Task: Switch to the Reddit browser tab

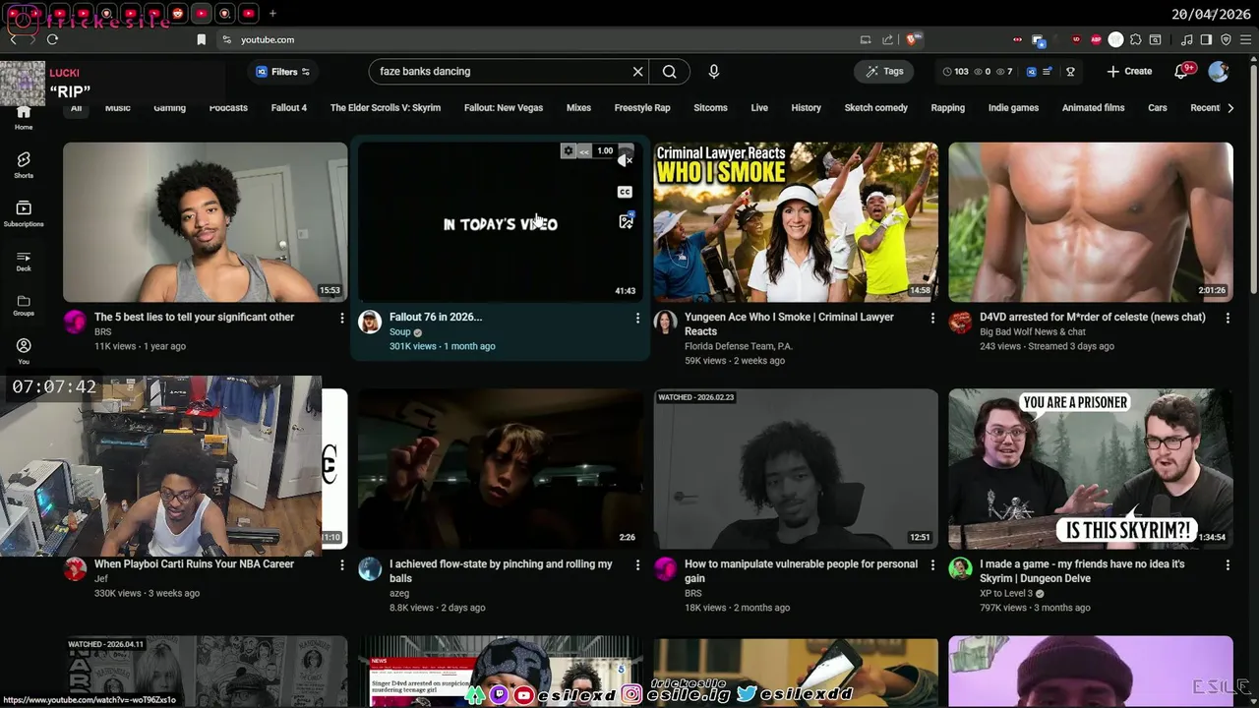Action: pos(177,14)
